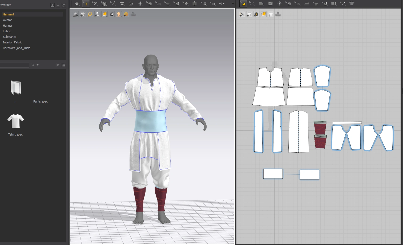Switch 2D pattern texture surface yellow icon
Screen dimensions: 403x245
tap(264, 14)
